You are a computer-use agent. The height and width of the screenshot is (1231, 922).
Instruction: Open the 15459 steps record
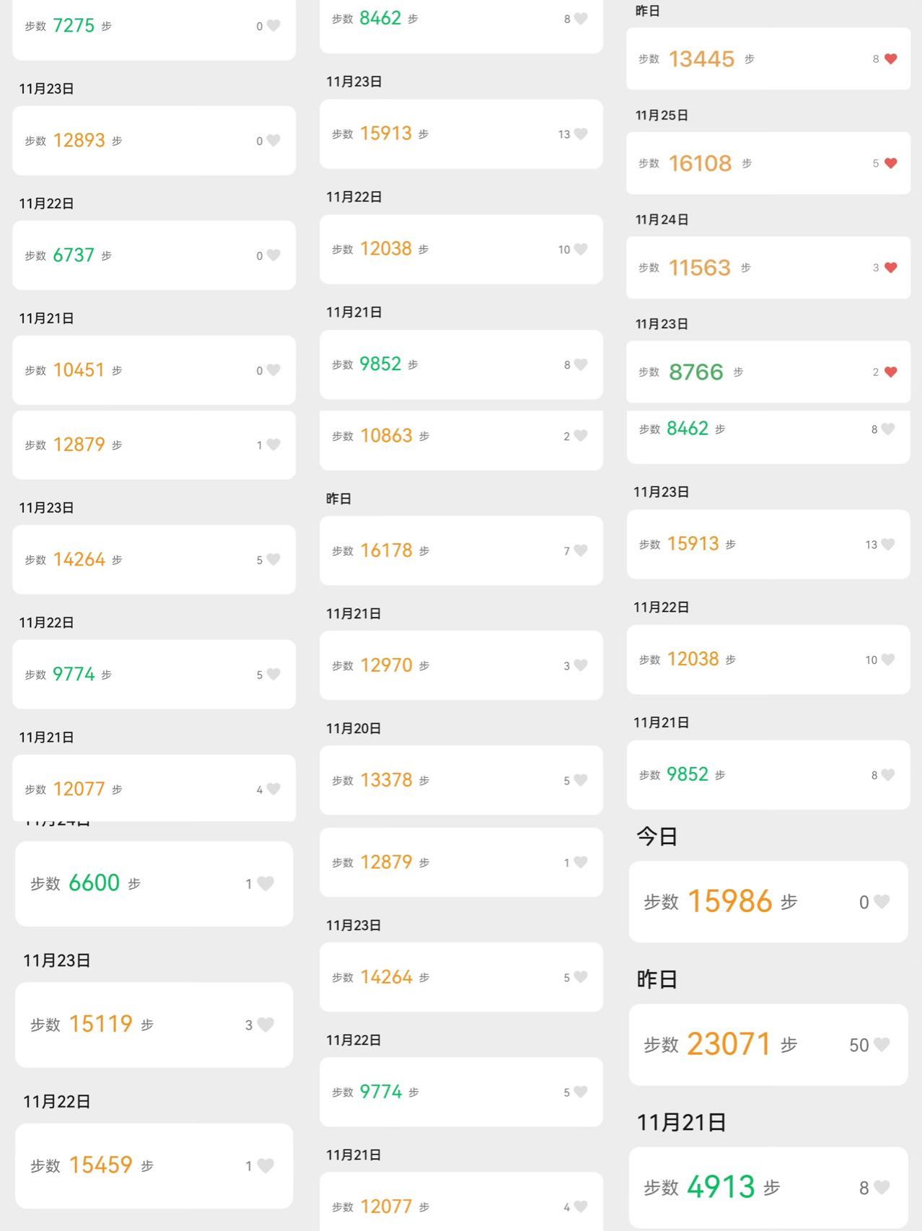click(x=154, y=1165)
